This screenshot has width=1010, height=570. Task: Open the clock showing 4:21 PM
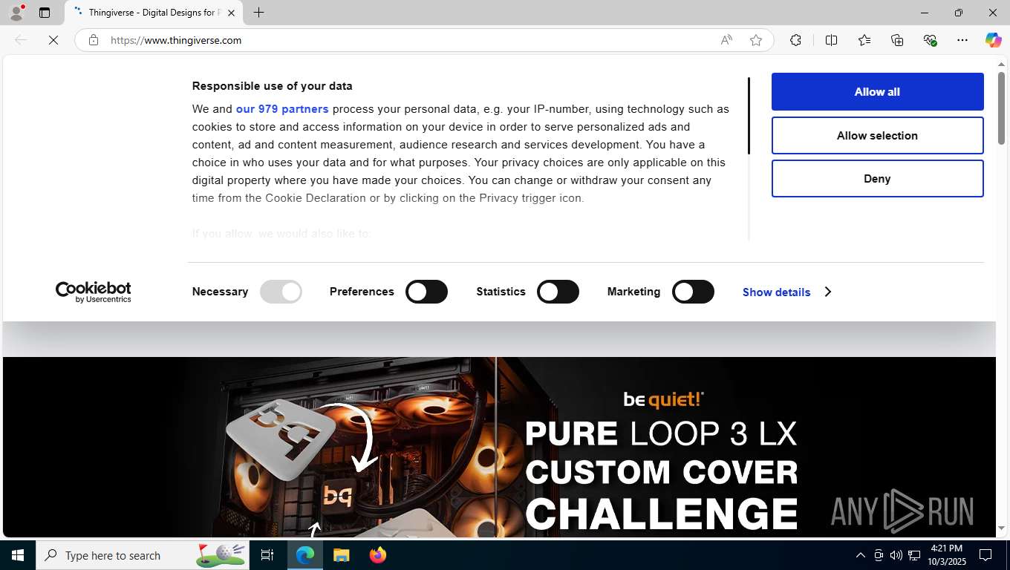[946, 555]
